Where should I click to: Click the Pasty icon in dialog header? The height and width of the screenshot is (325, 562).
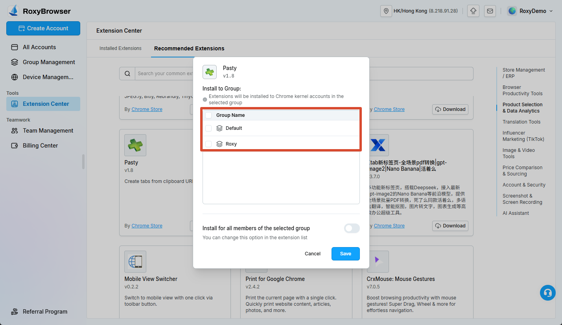[x=210, y=72]
